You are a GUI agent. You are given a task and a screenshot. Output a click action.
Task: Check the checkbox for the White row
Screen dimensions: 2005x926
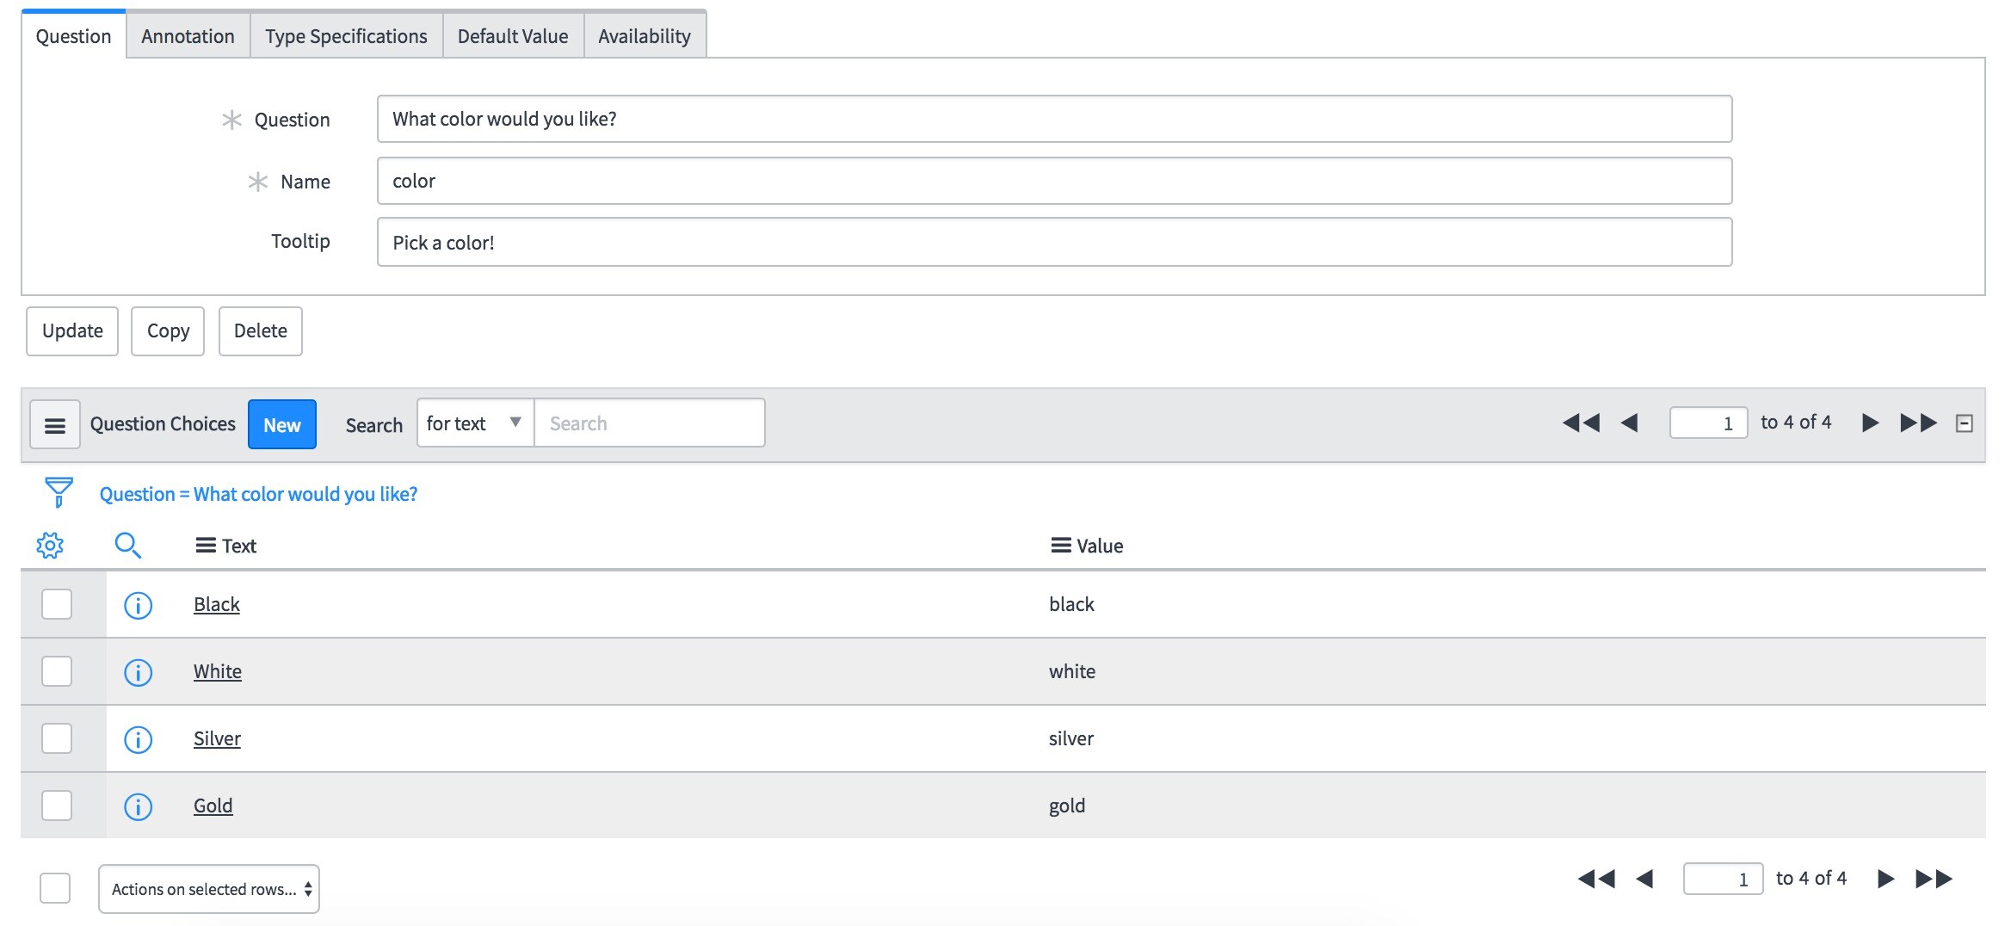click(55, 671)
